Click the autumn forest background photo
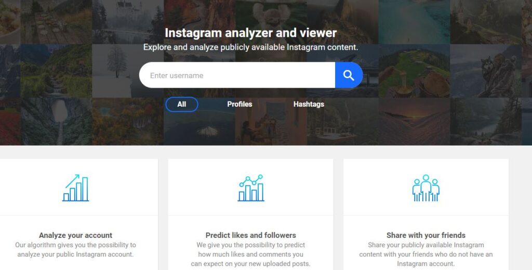Image resolution: width=532 pixels, height=270 pixels. point(128,122)
